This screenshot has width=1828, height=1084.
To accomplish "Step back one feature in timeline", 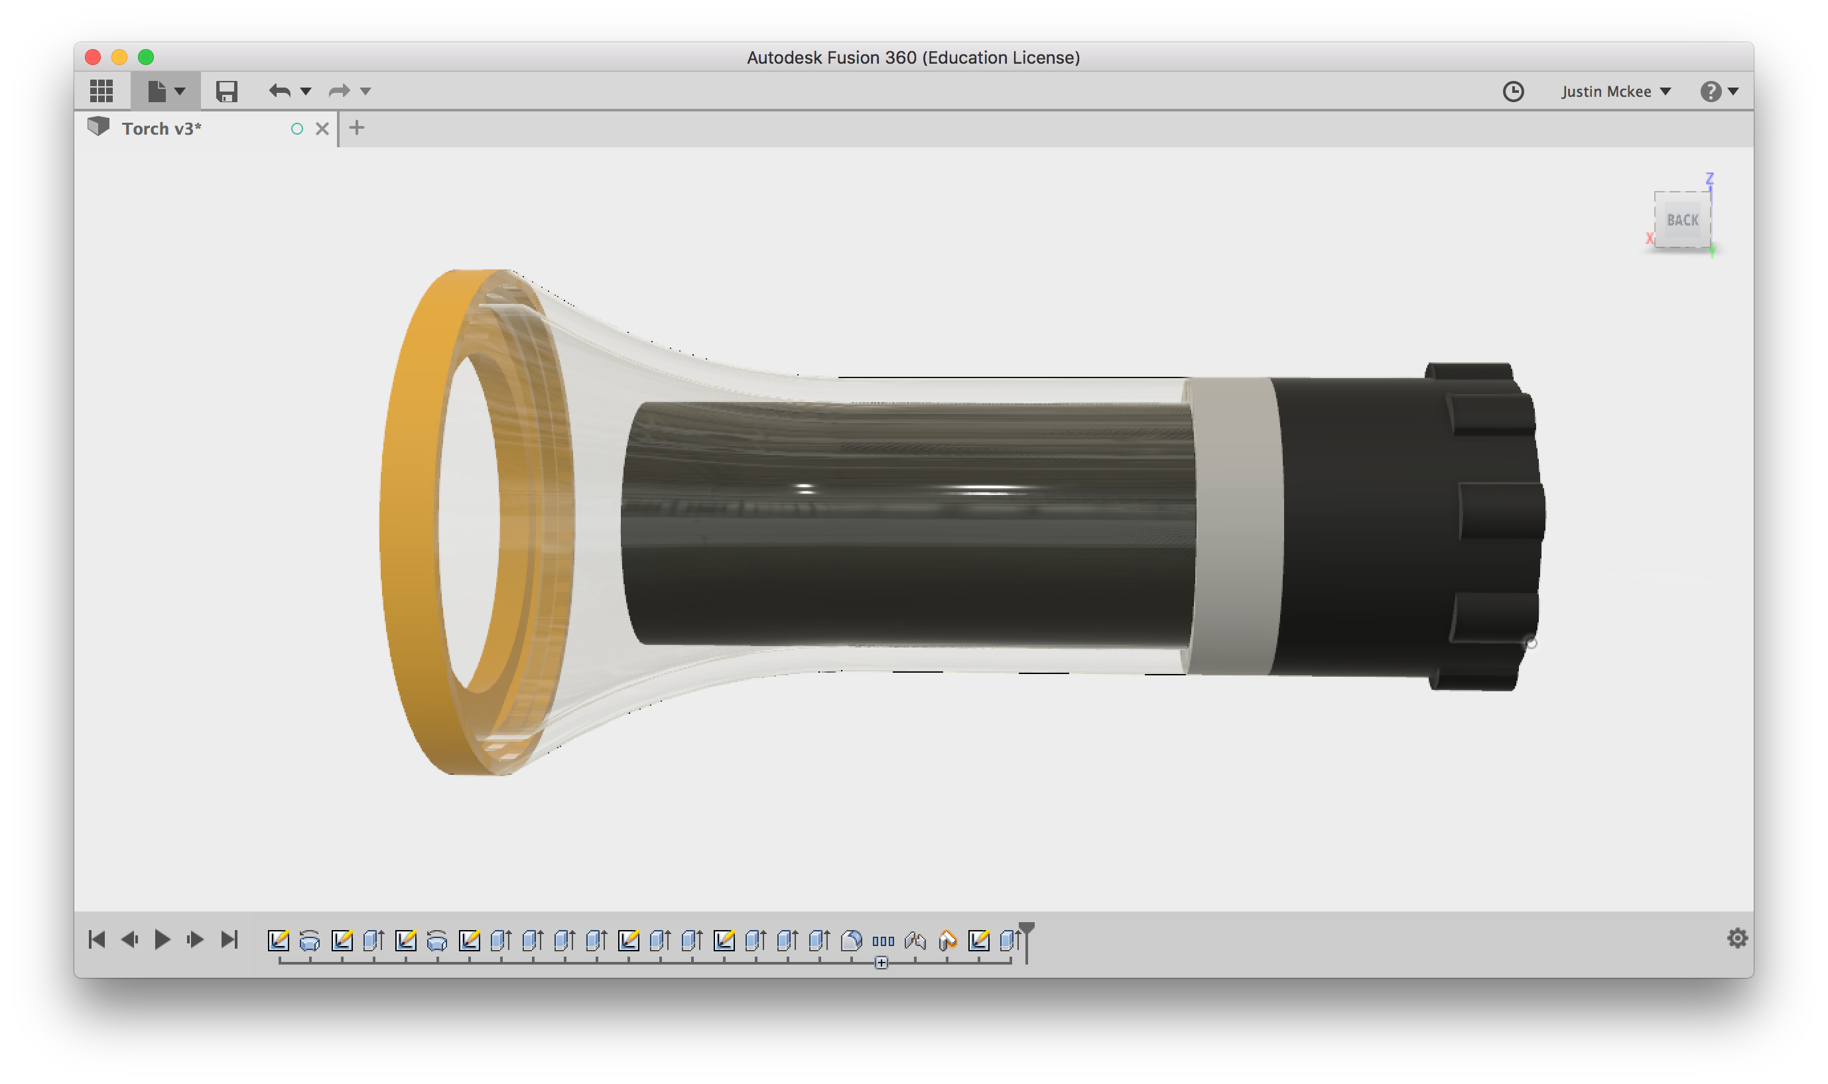I will click(x=130, y=939).
